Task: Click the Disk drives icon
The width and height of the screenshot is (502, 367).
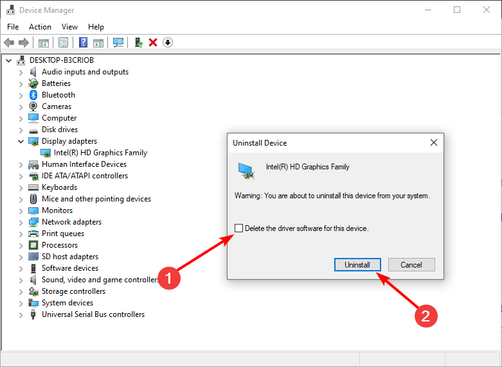Action: click(x=33, y=131)
